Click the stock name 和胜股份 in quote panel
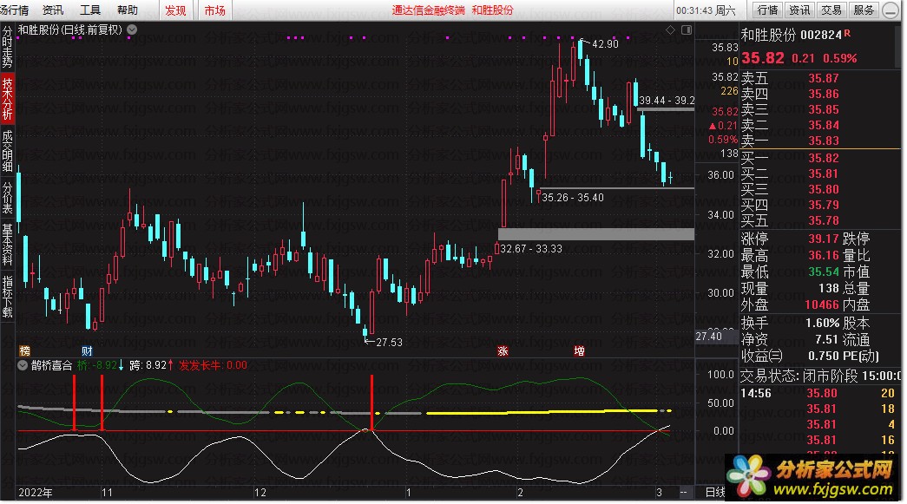This screenshot has height=504, width=907. point(767,36)
